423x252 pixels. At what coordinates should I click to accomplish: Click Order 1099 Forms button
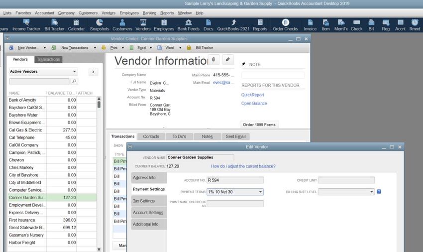click(x=259, y=125)
